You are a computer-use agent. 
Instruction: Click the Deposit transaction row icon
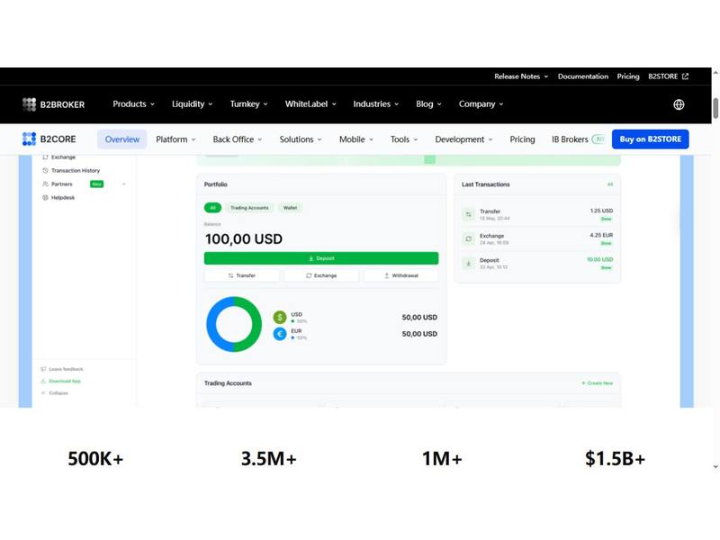468,263
